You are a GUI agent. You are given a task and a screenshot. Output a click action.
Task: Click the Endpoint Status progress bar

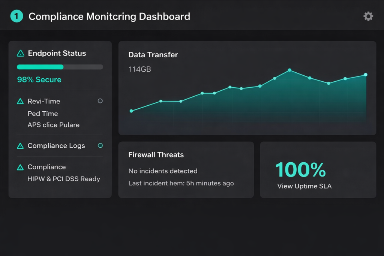click(60, 67)
